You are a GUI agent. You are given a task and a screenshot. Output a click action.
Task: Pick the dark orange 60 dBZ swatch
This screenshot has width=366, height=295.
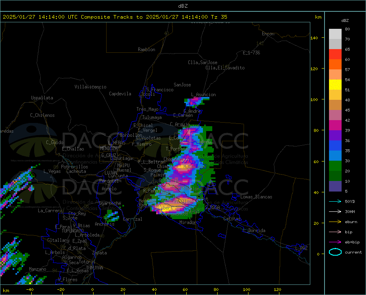pyautogui.click(x=335, y=64)
